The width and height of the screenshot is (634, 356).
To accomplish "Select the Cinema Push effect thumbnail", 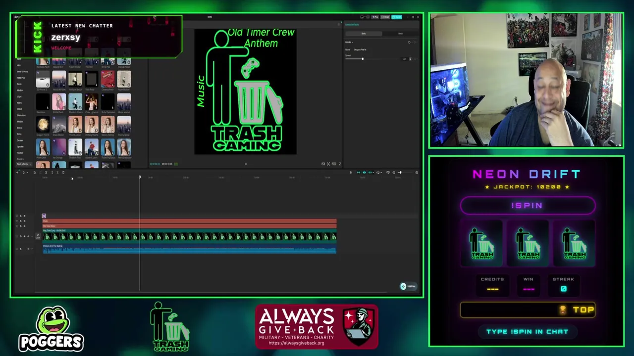I will pos(107,79).
